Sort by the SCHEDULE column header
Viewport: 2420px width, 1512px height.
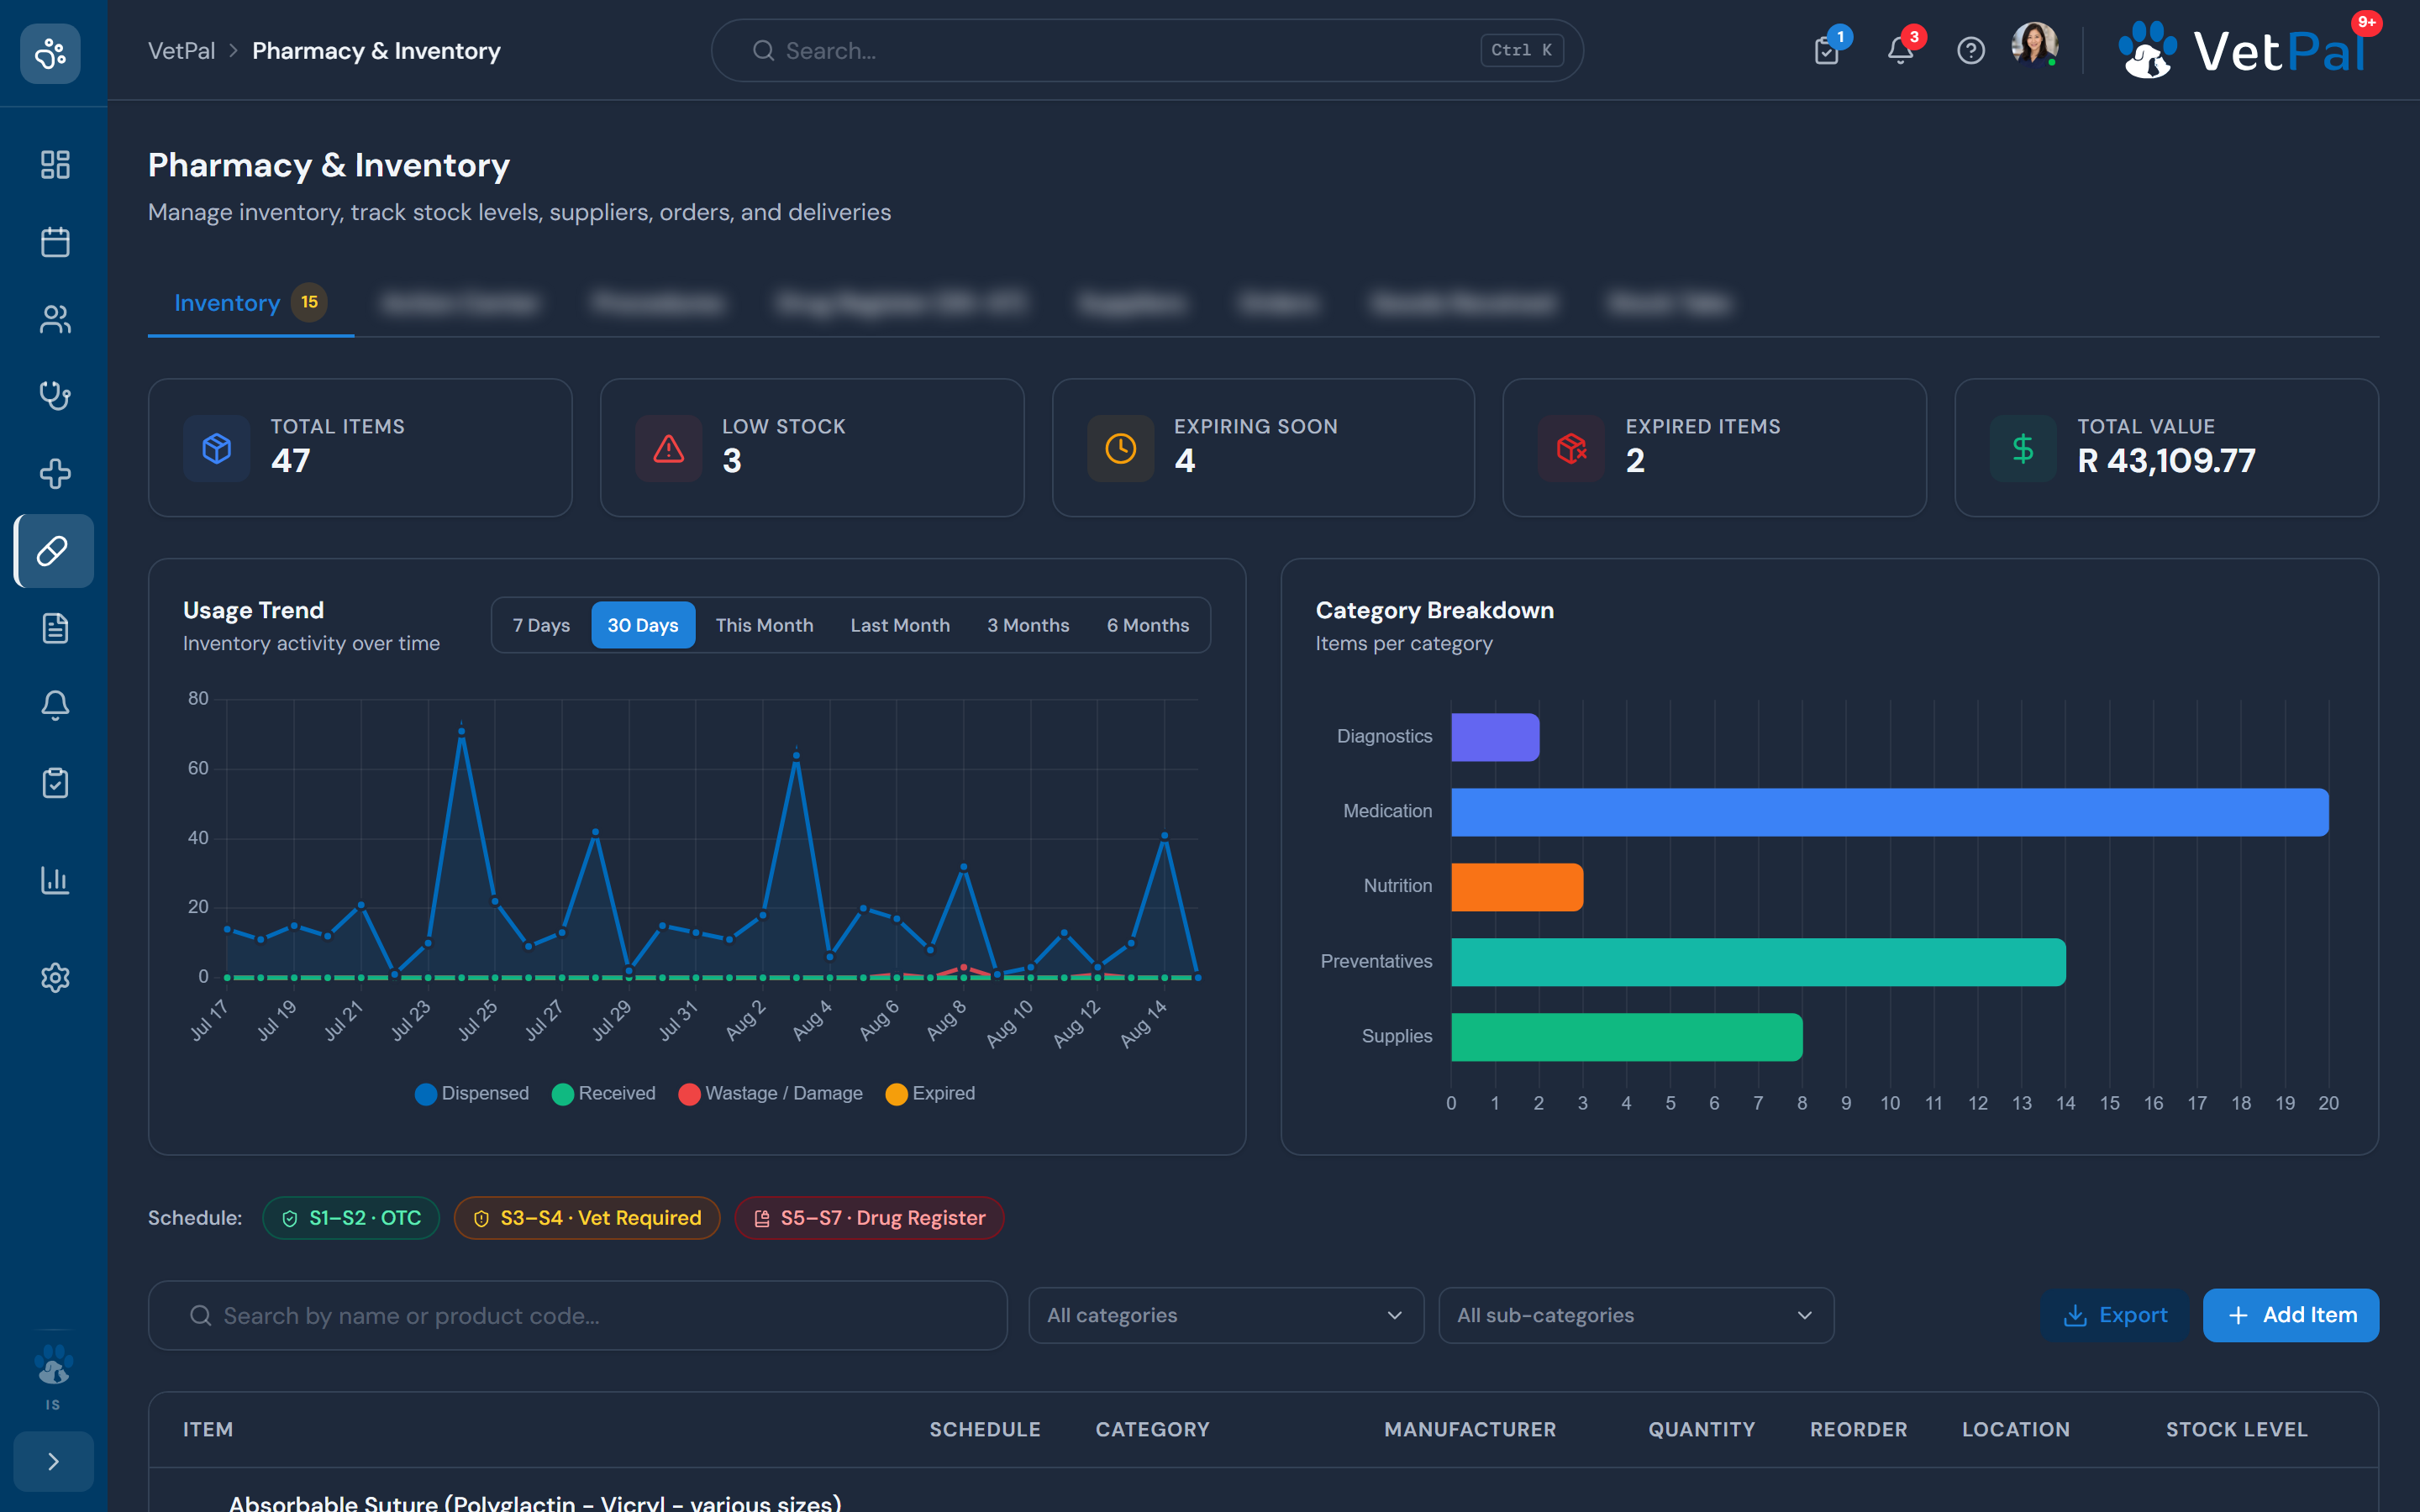985,1429
